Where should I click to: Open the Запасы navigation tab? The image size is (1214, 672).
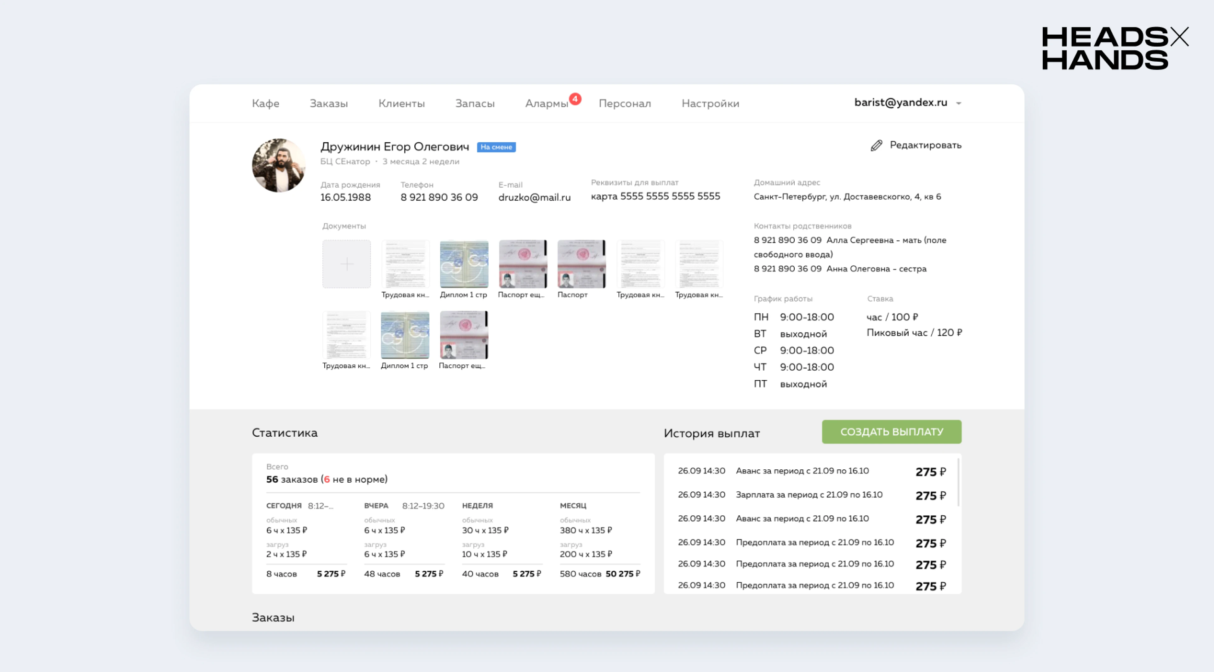tap(474, 104)
